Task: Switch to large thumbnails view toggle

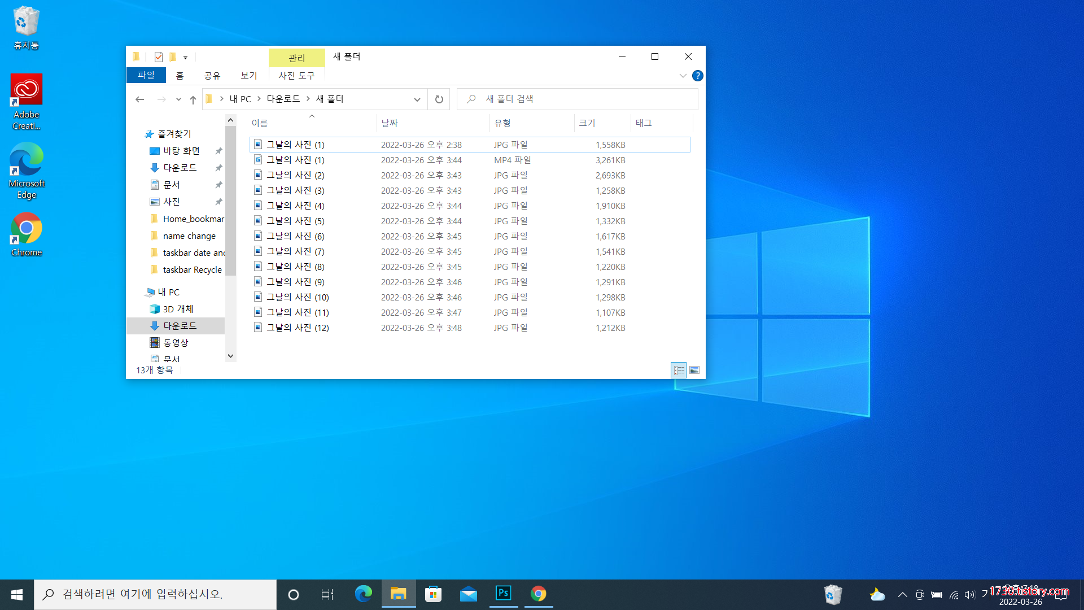Action: click(x=694, y=370)
